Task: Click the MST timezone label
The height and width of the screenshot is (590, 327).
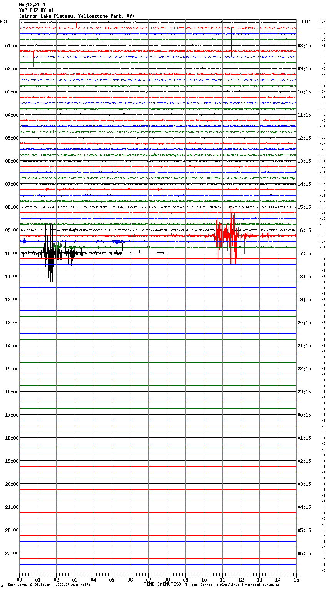Action: click(4, 22)
